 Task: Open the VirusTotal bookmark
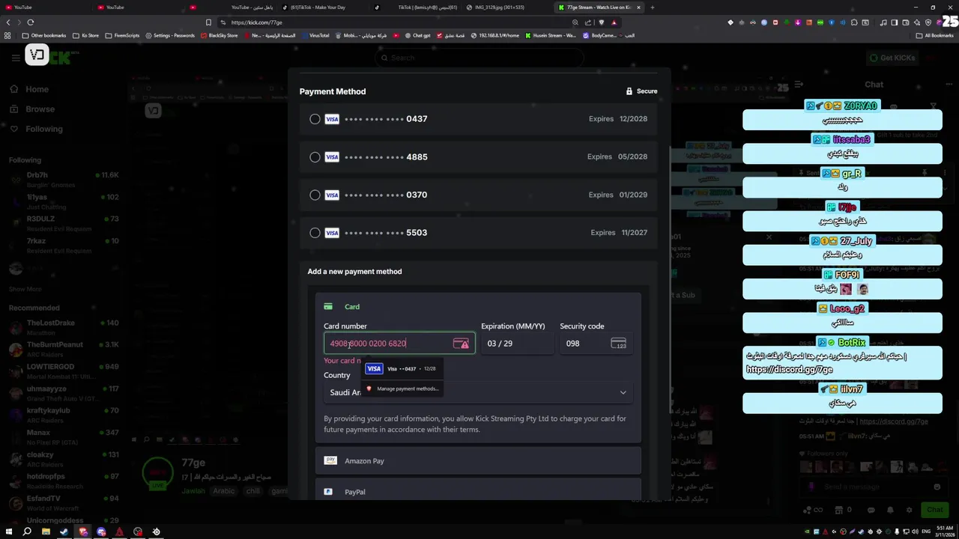tap(315, 35)
